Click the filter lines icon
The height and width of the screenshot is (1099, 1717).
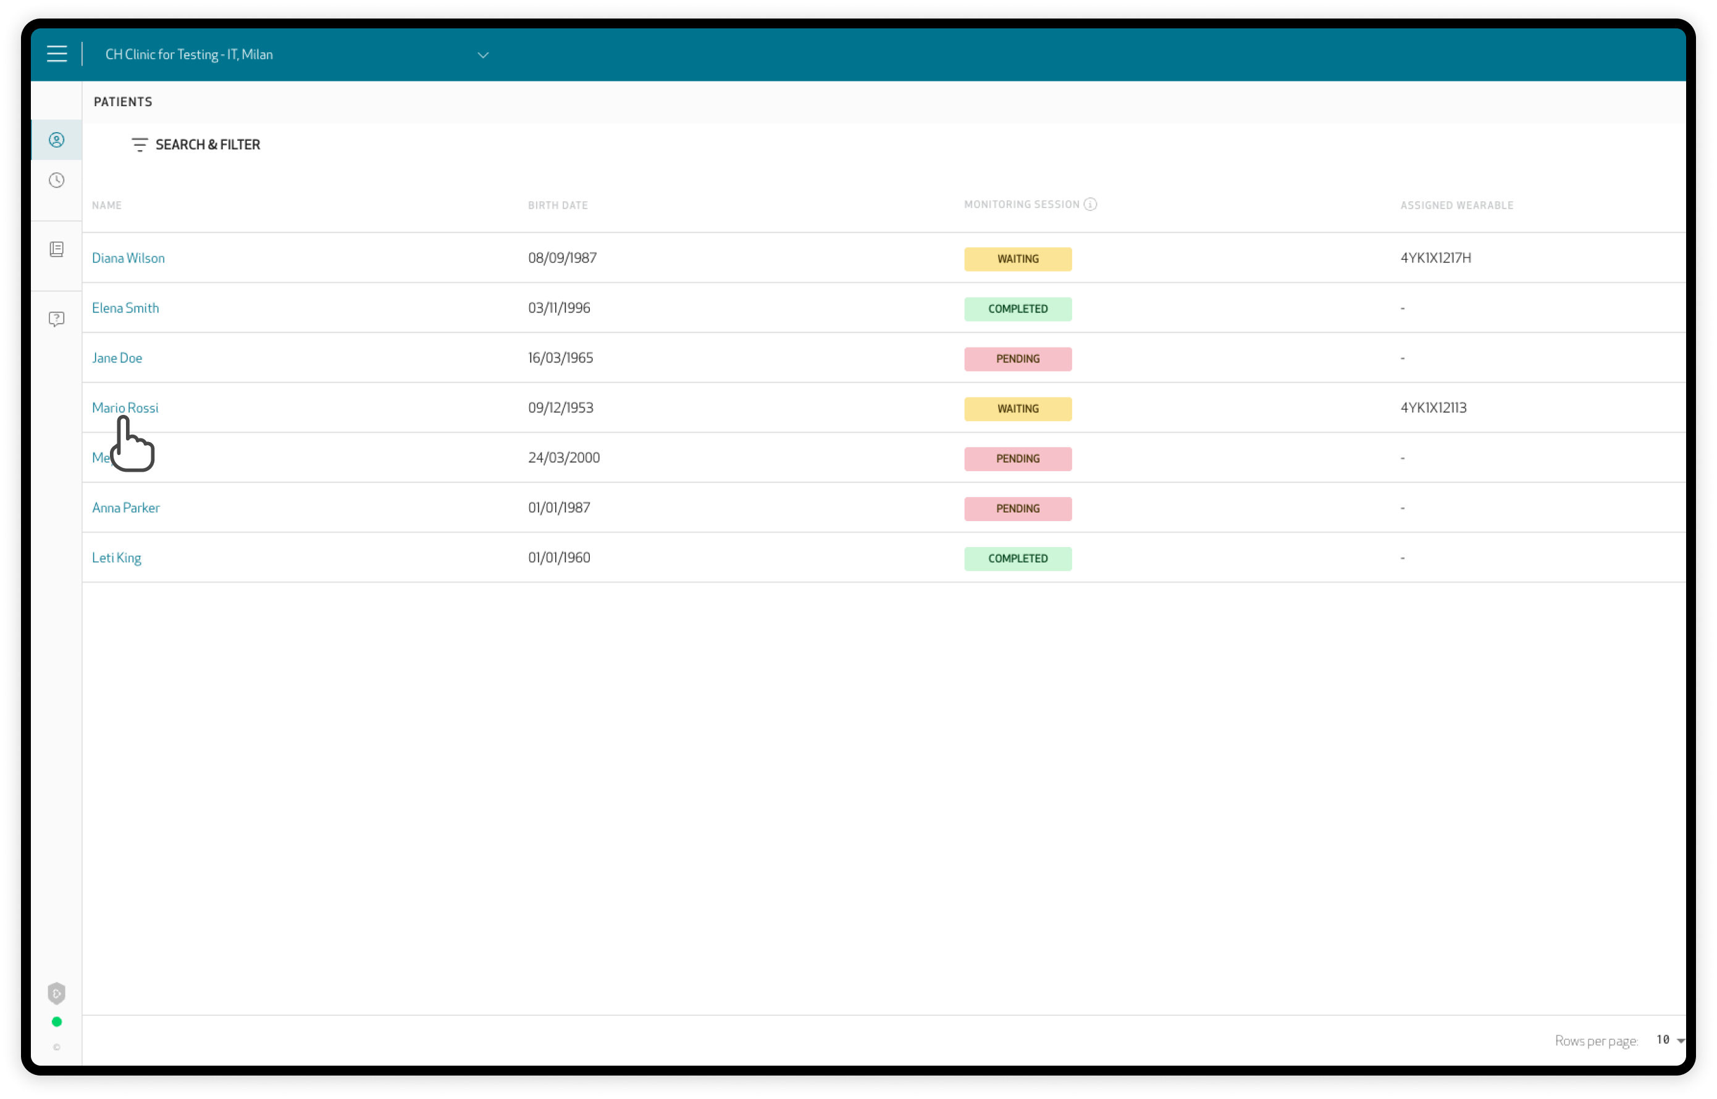click(140, 145)
